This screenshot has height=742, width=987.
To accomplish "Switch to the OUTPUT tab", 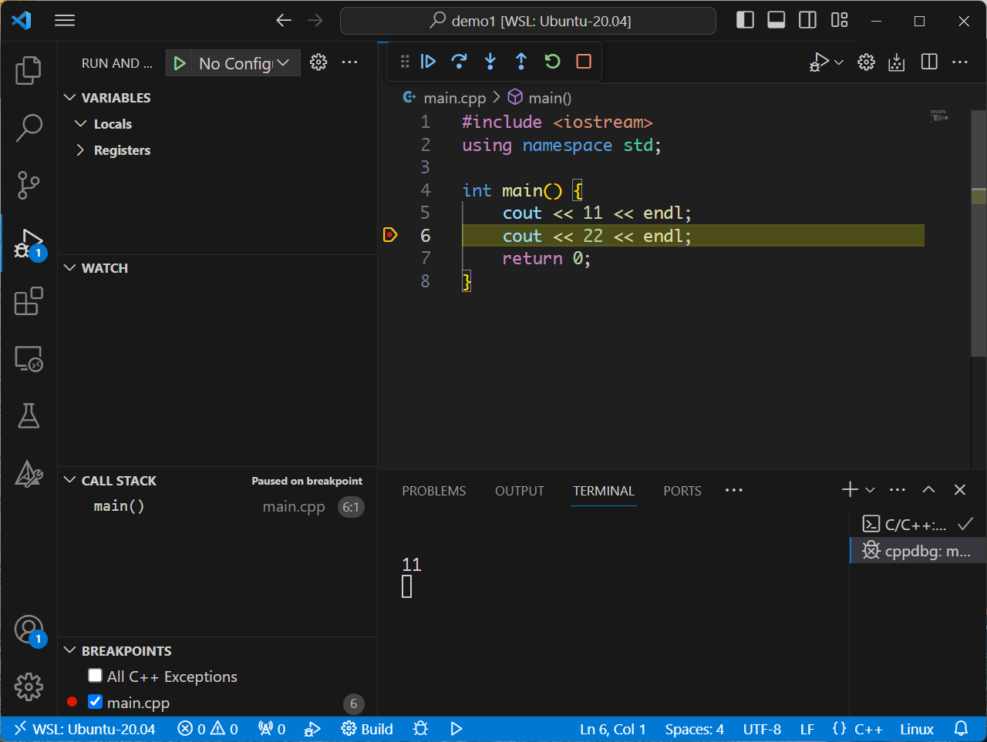I will (x=520, y=491).
